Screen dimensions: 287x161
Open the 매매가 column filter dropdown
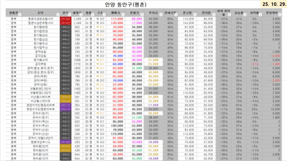tap(123, 15)
